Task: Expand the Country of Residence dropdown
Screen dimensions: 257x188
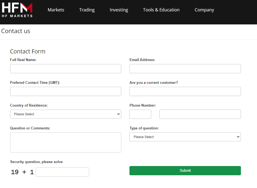Action: point(66,114)
